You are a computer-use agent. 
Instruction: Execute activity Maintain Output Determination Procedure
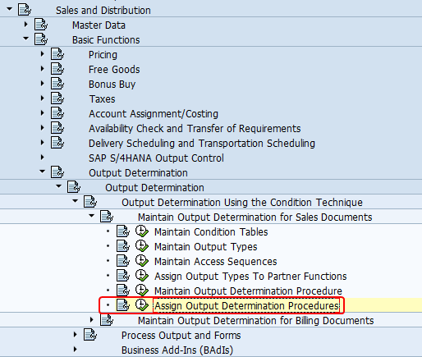pos(142,291)
